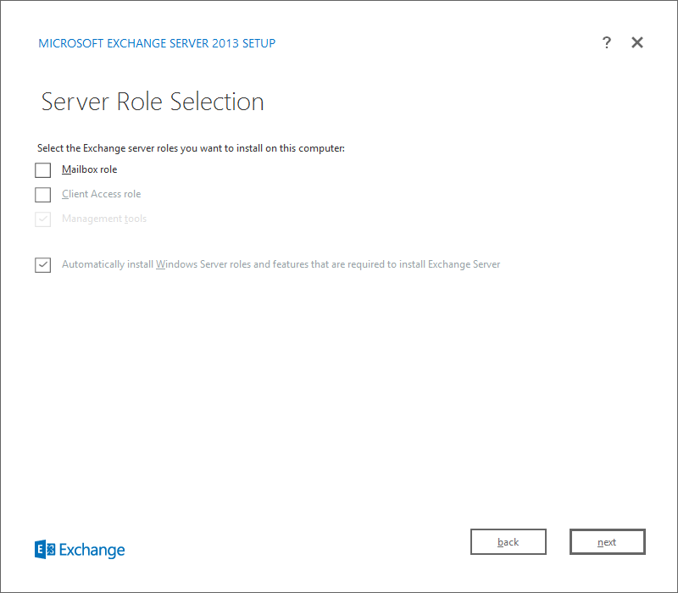The image size is (678, 593).
Task: Click the empty title area left of the help icon
Action: pos(441,43)
